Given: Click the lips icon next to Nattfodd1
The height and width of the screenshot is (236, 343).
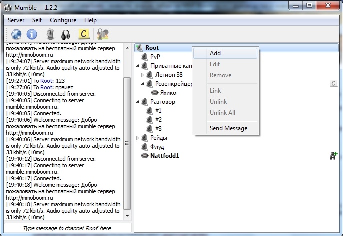Looking at the screenshot, I should tap(145, 156).
